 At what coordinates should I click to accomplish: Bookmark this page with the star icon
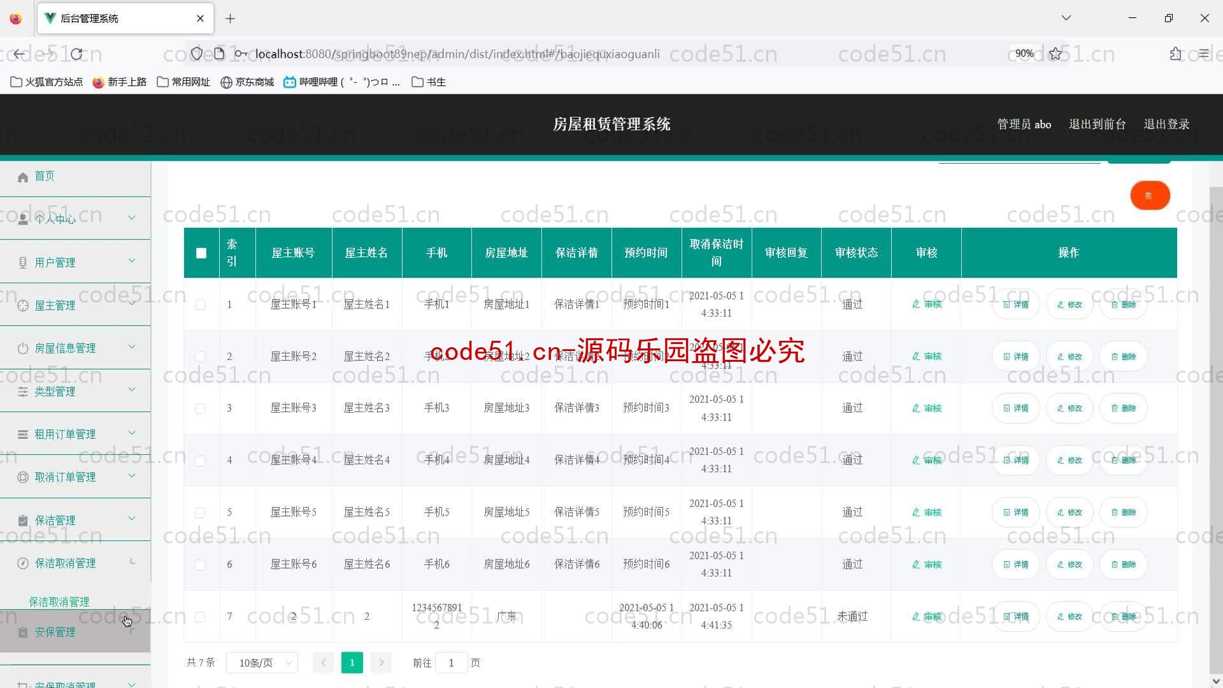(1055, 54)
